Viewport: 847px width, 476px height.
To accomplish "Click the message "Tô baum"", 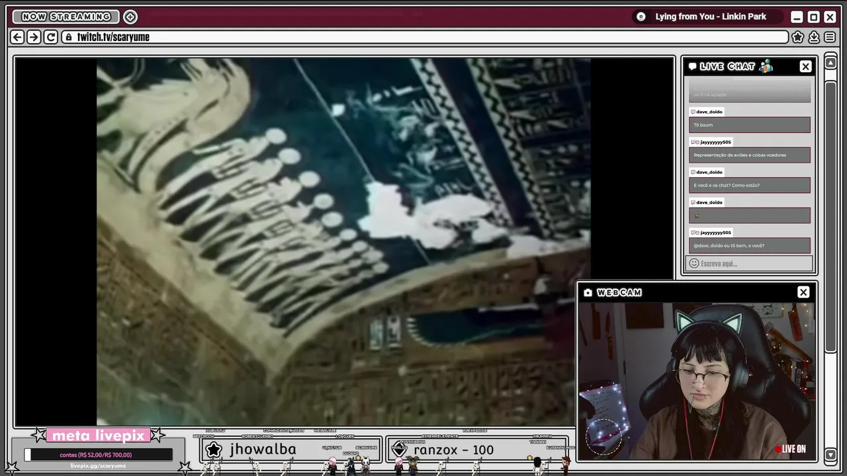I will [750, 125].
